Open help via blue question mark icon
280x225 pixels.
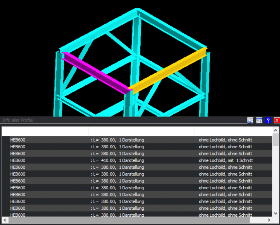pos(268,120)
